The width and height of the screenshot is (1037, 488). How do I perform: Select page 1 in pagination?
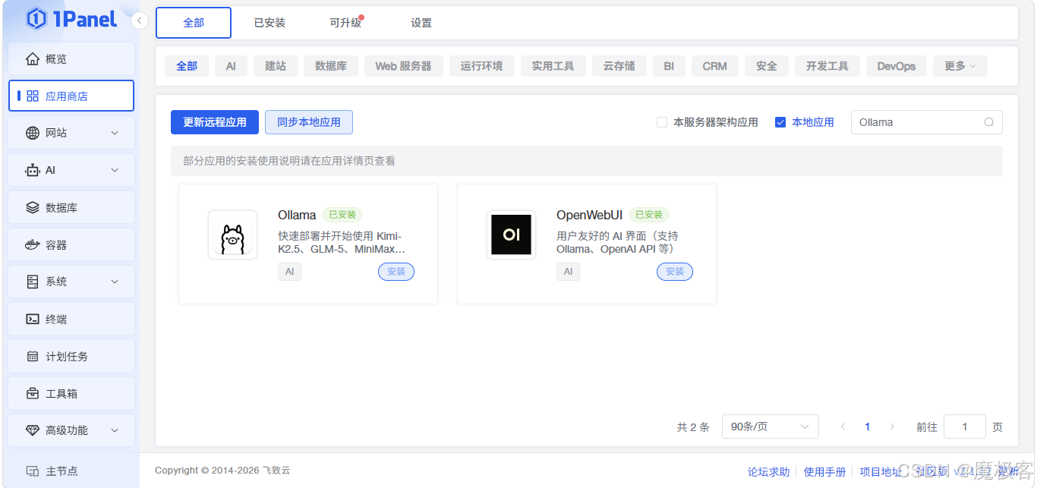click(x=868, y=427)
